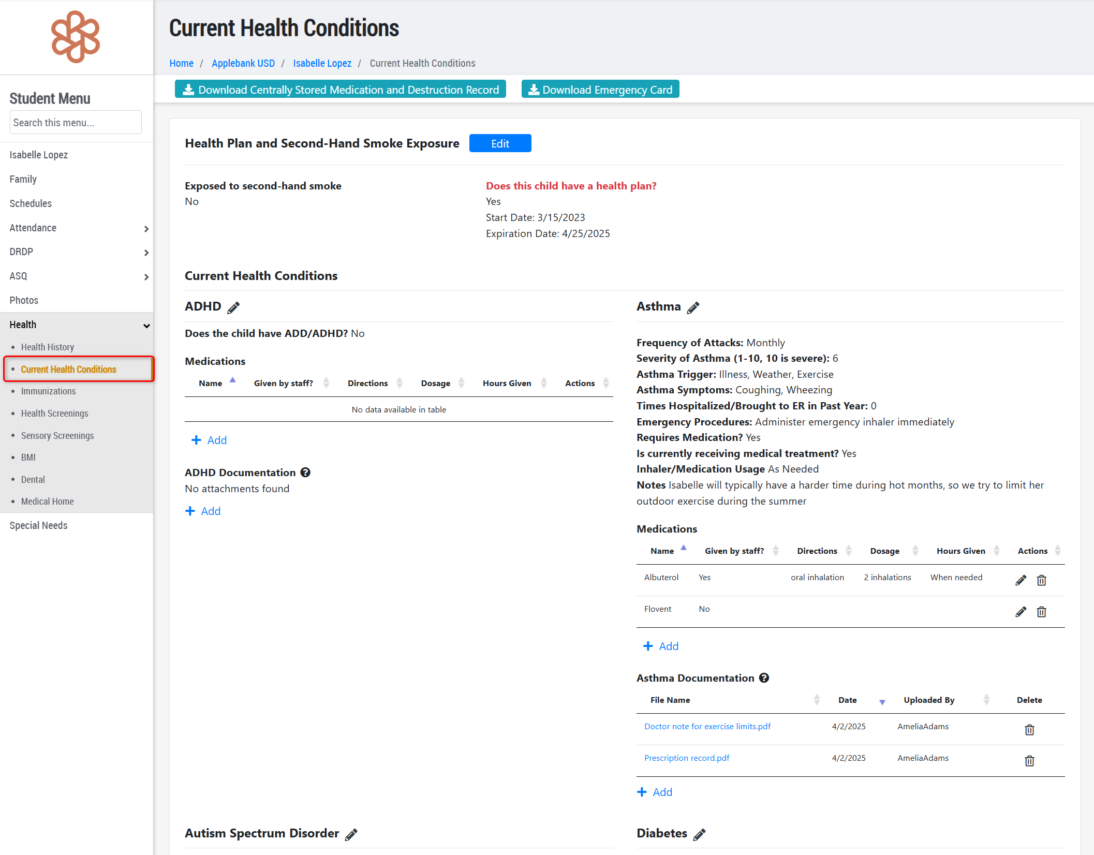Edit the Asthma condition via pencil icon
This screenshot has width=1094, height=855.
pyautogui.click(x=693, y=307)
